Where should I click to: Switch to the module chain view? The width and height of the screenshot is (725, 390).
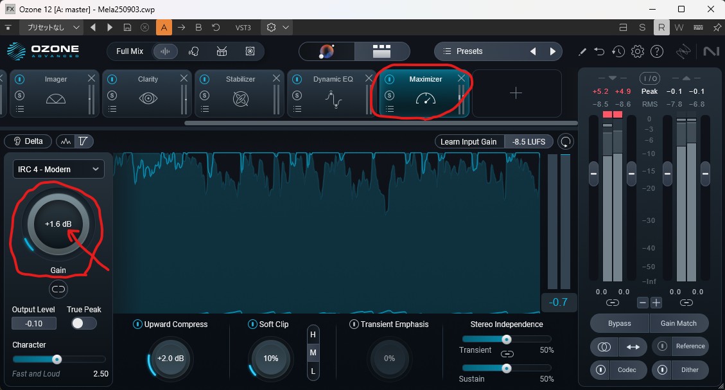382,51
